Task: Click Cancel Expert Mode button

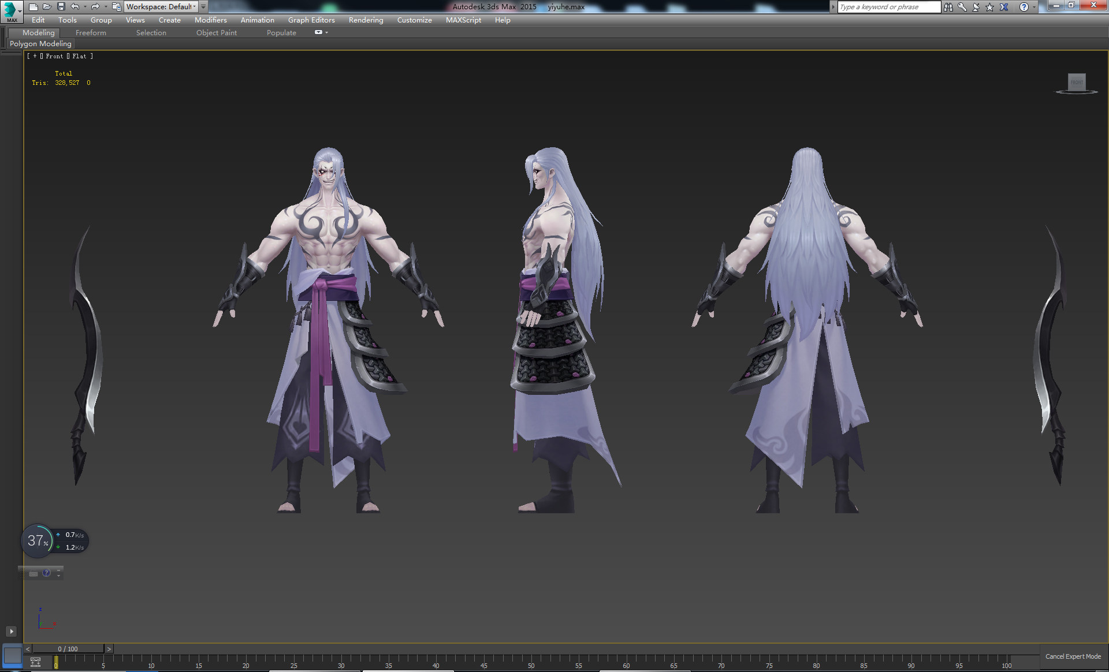Action: [1073, 656]
